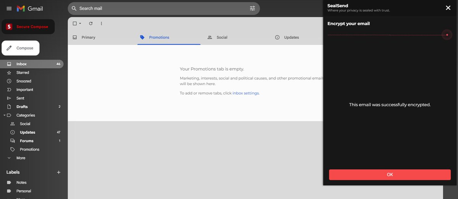Click 'Your Promotions tab is empty.' text

(212, 69)
